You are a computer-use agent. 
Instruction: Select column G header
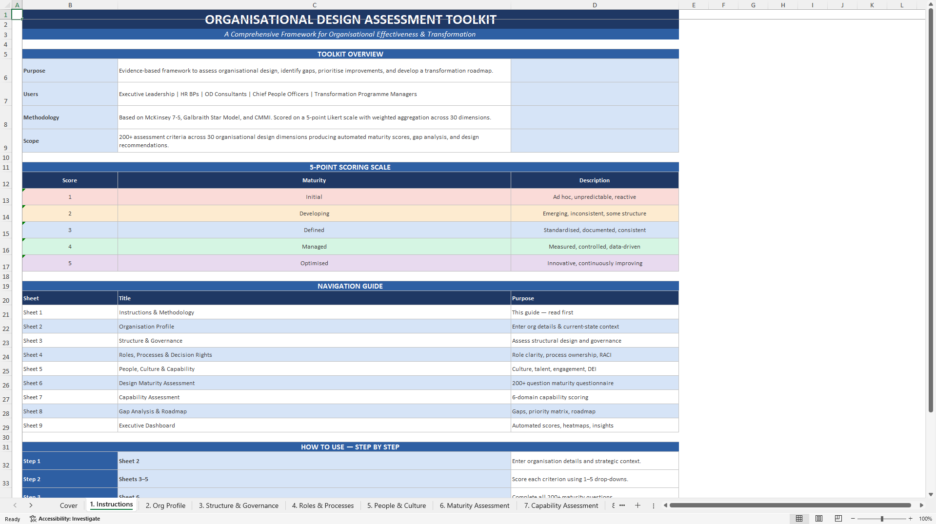pyautogui.click(x=753, y=5)
